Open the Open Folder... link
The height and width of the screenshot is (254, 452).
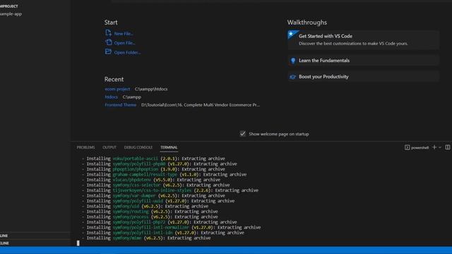[x=127, y=52]
